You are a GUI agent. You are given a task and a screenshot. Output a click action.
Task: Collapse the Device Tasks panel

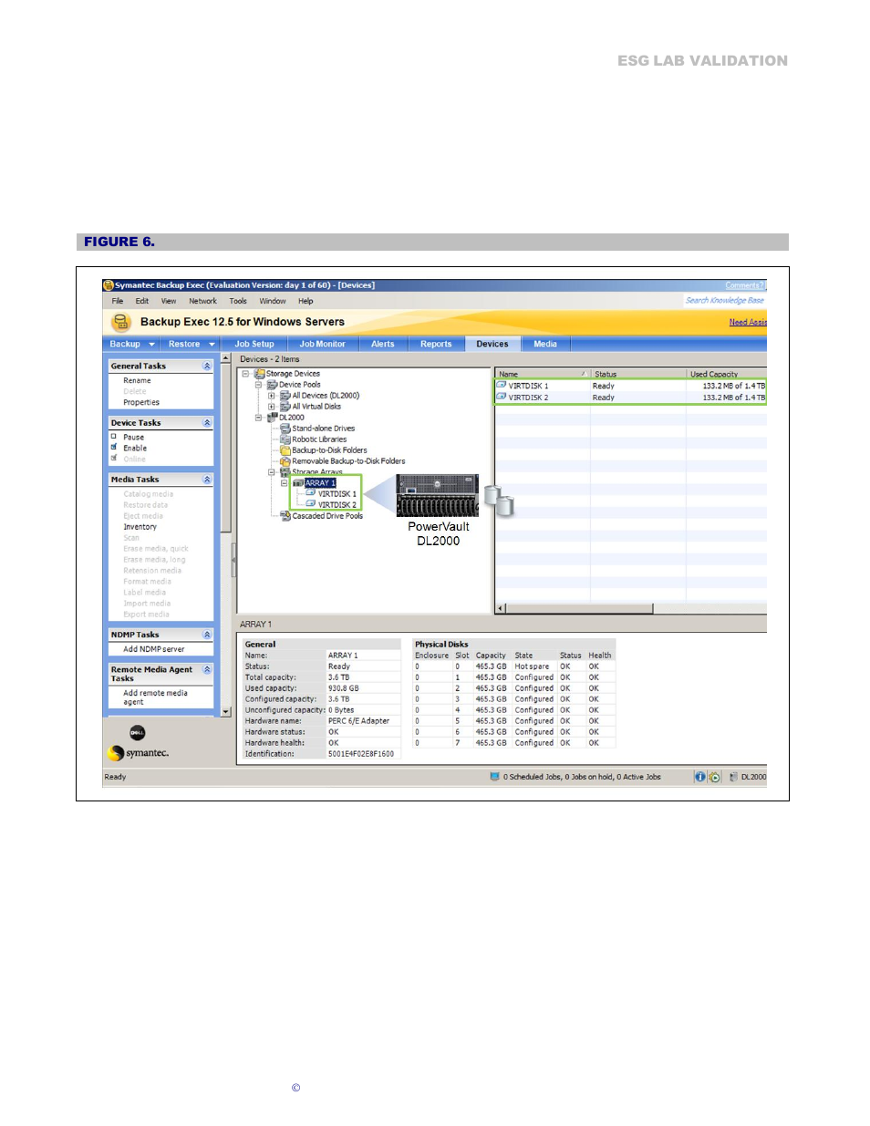pos(207,423)
